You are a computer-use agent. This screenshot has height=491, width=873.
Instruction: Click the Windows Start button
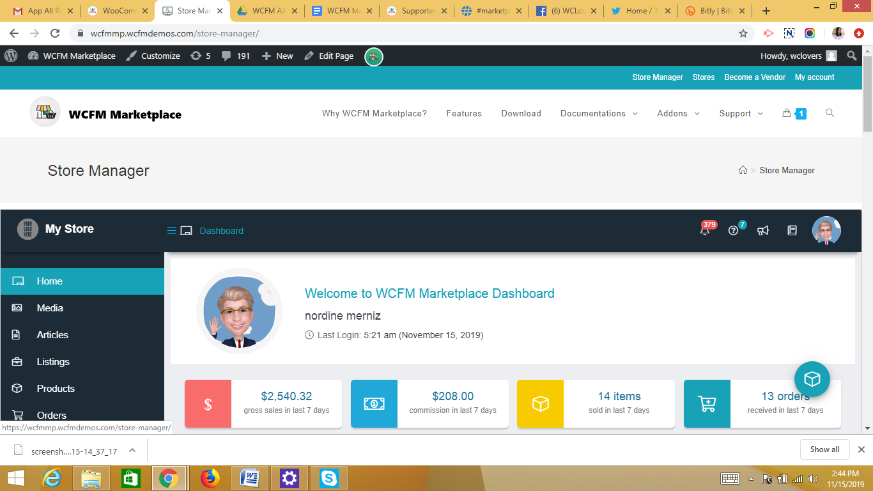pyautogui.click(x=15, y=478)
